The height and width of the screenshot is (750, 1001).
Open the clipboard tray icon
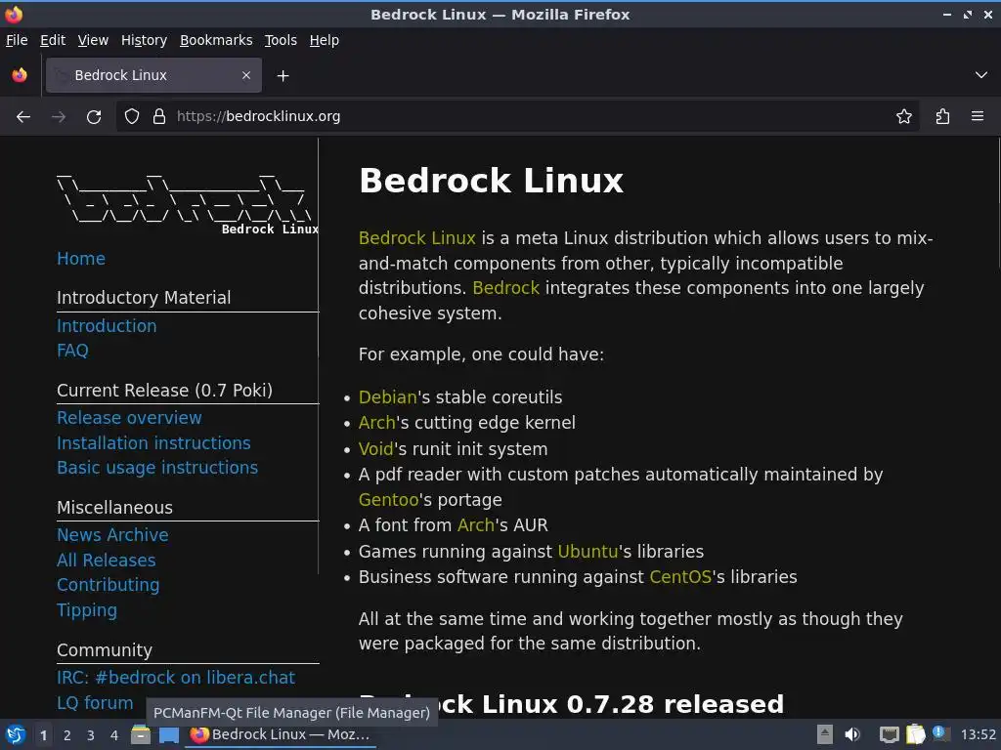915,734
